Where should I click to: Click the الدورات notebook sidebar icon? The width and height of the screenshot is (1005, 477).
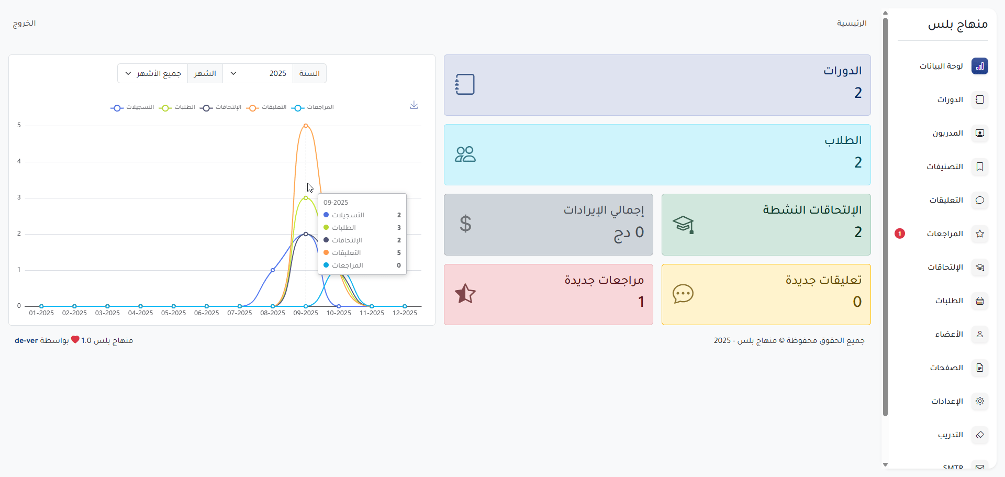tap(979, 100)
